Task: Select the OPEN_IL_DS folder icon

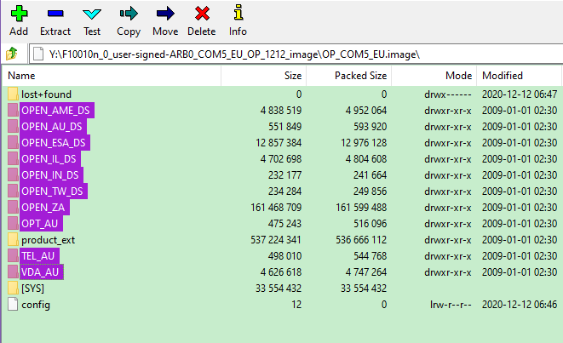Action: [13, 158]
